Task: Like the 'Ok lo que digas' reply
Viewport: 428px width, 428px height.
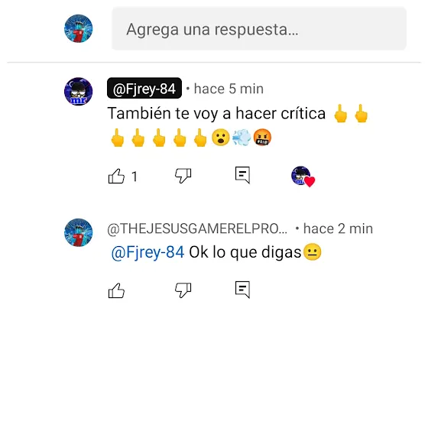Action: tap(116, 290)
